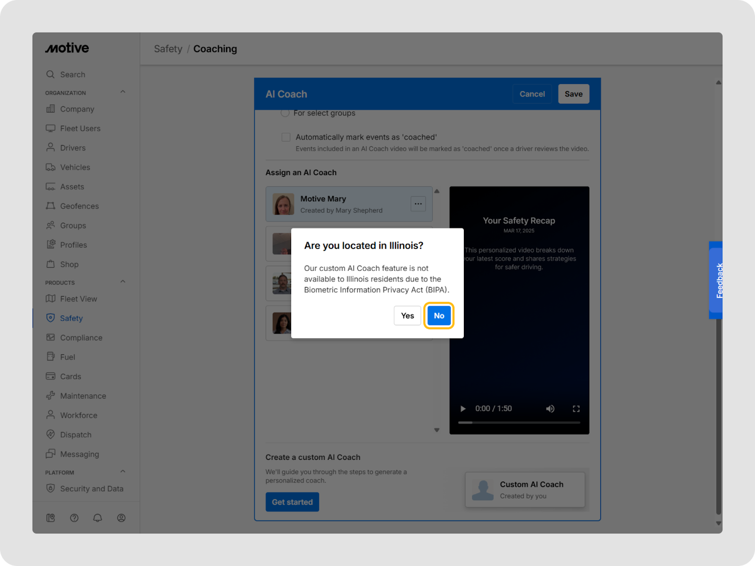Click the Motive logo
The image size is (755, 566).
pyautogui.click(x=67, y=48)
